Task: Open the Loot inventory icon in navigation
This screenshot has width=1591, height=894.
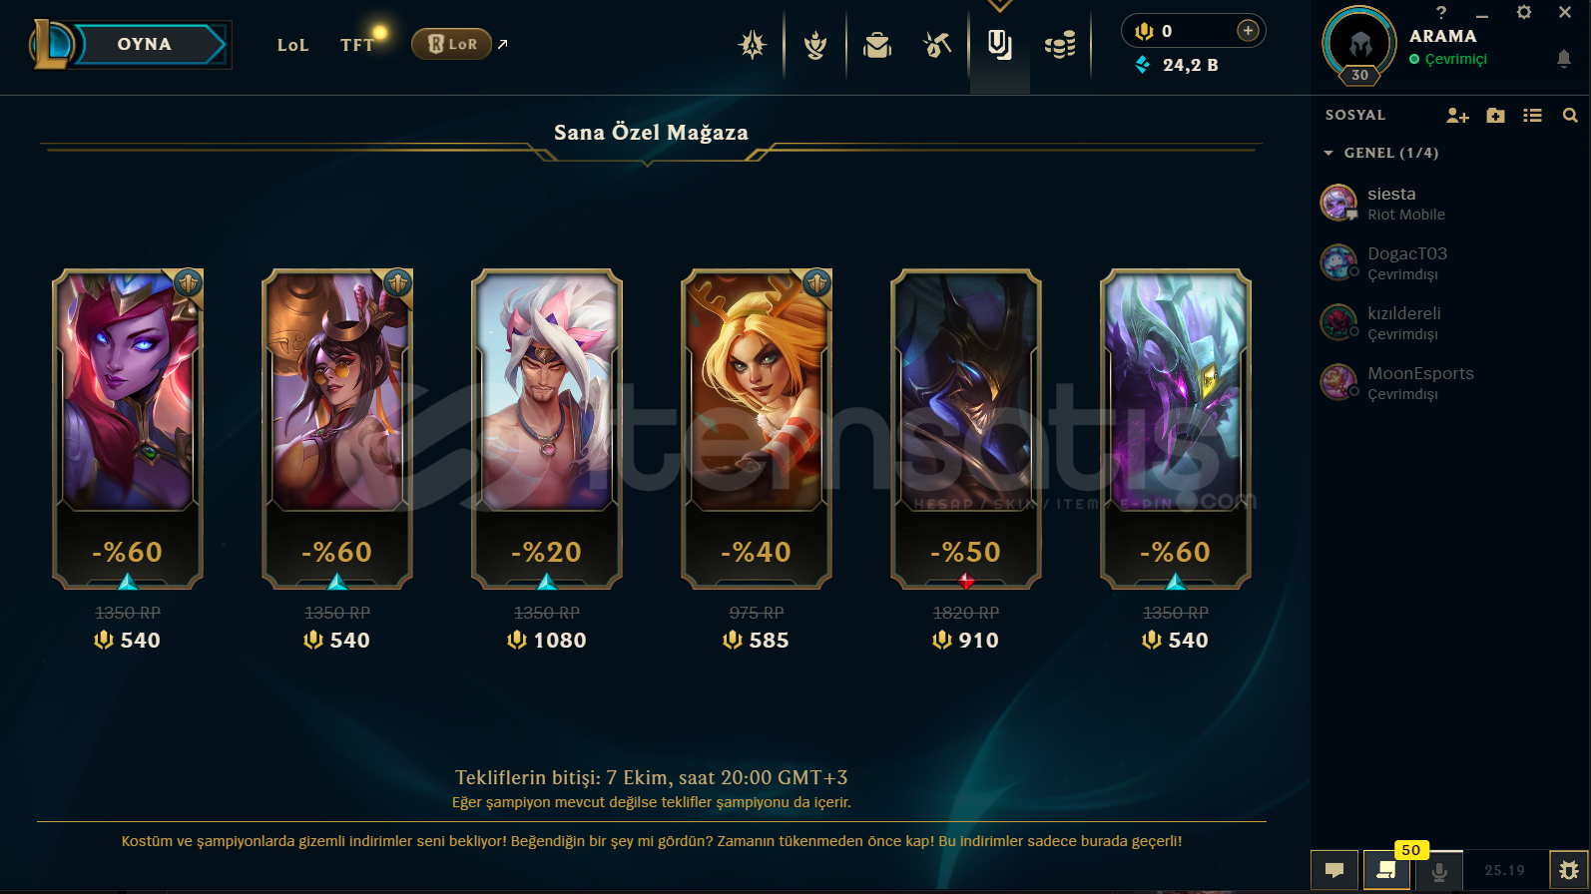Action: (x=937, y=45)
